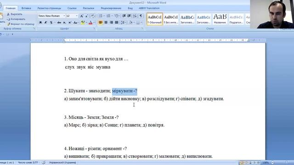
Task: Open highlight color dropdown arrow
Action: click(x=86, y=22)
